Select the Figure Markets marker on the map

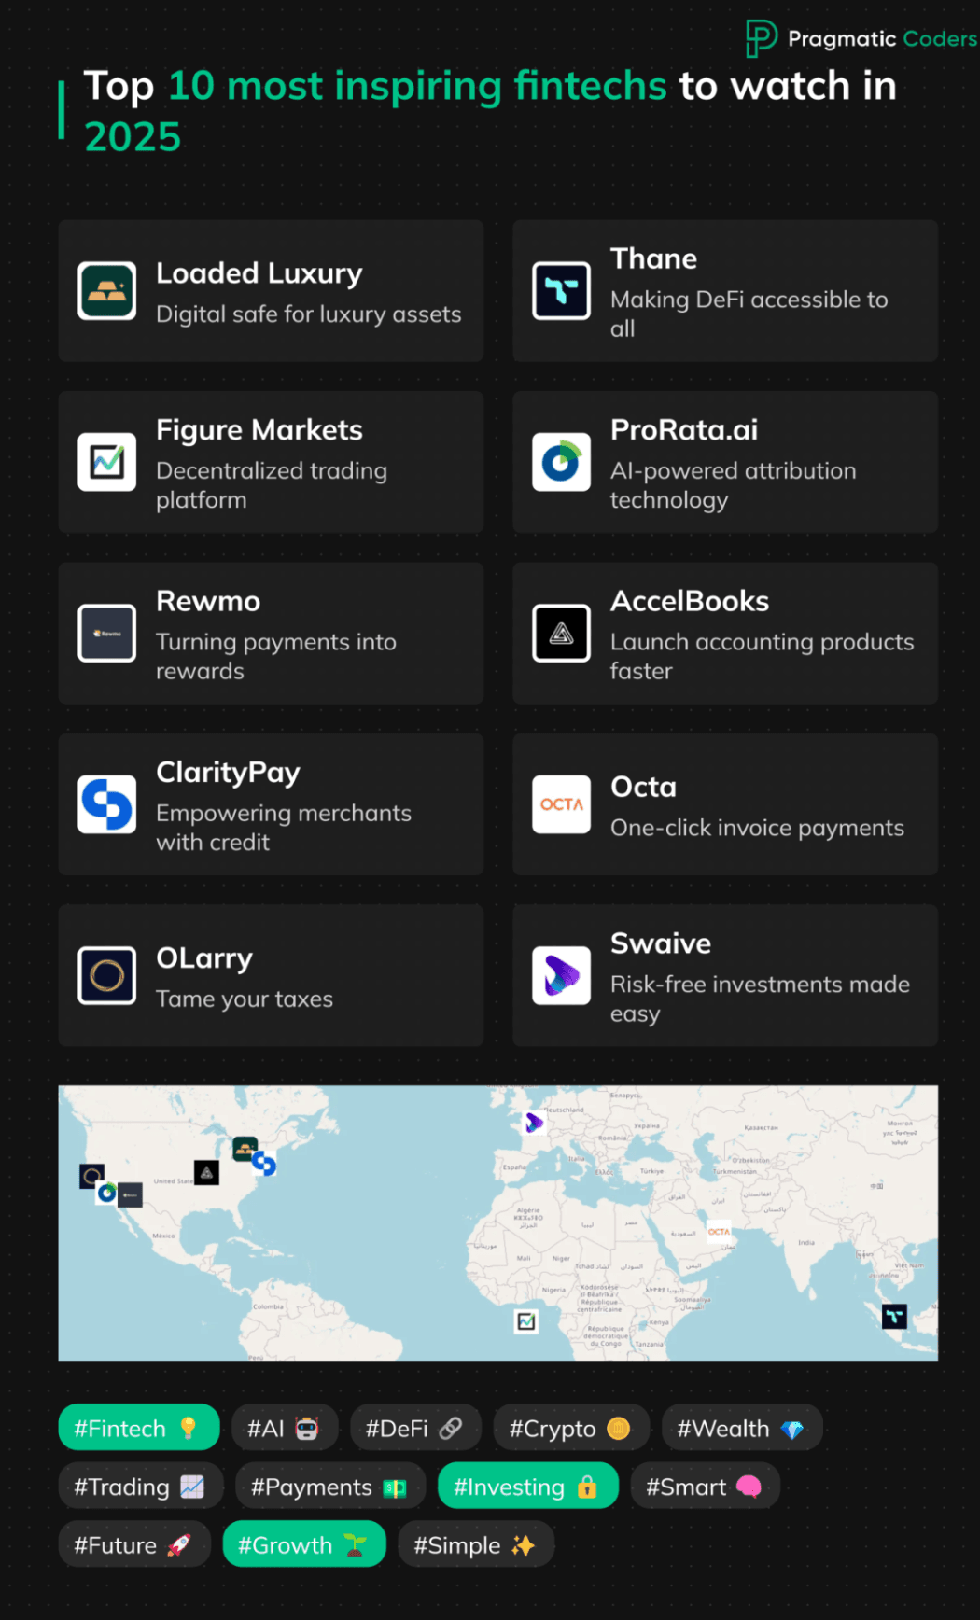click(x=526, y=1321)
